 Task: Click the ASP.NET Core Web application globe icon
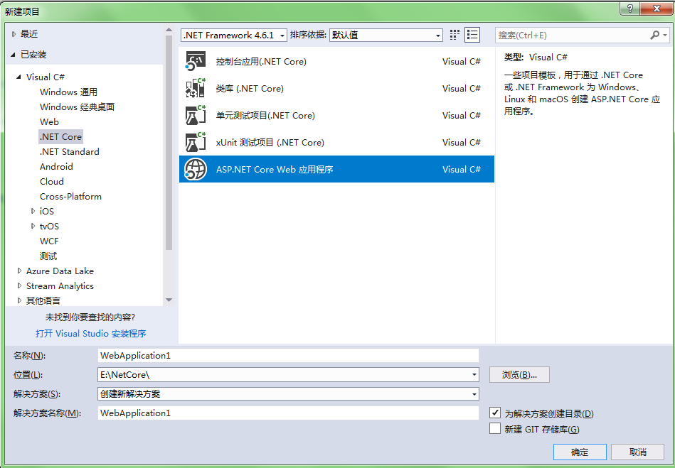pos(196,169)
